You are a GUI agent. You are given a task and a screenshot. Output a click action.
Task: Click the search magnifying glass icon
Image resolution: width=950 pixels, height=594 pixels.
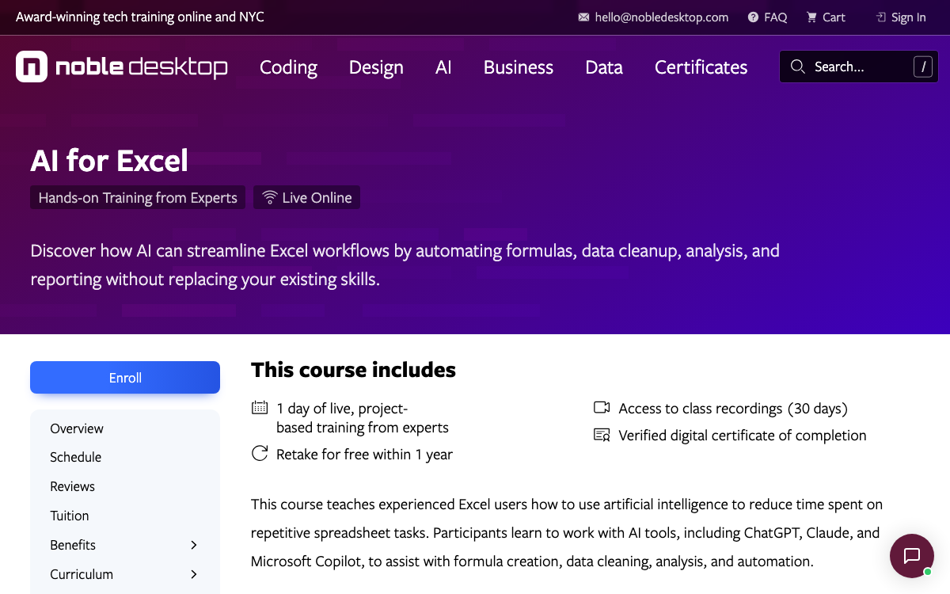(x=798, y=67)
